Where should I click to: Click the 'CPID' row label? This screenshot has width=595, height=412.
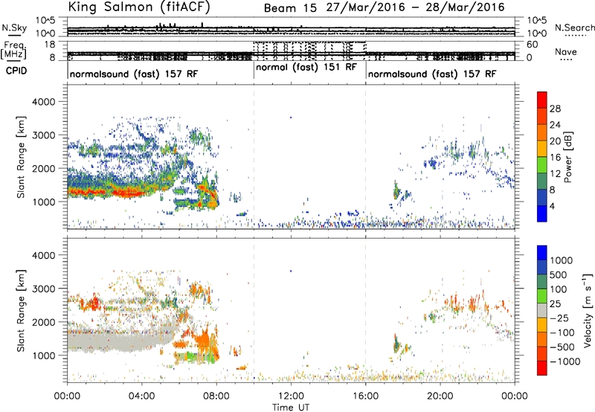click(x=16, y=71)
